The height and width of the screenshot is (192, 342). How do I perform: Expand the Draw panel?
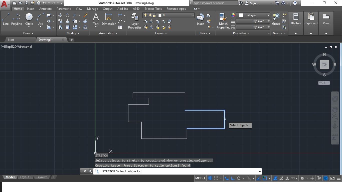point(28,33)
